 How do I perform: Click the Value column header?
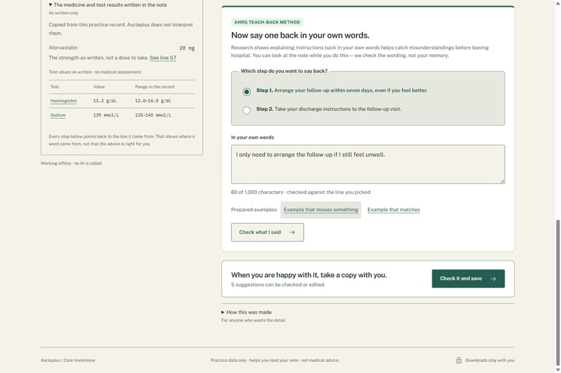(99, 87)
